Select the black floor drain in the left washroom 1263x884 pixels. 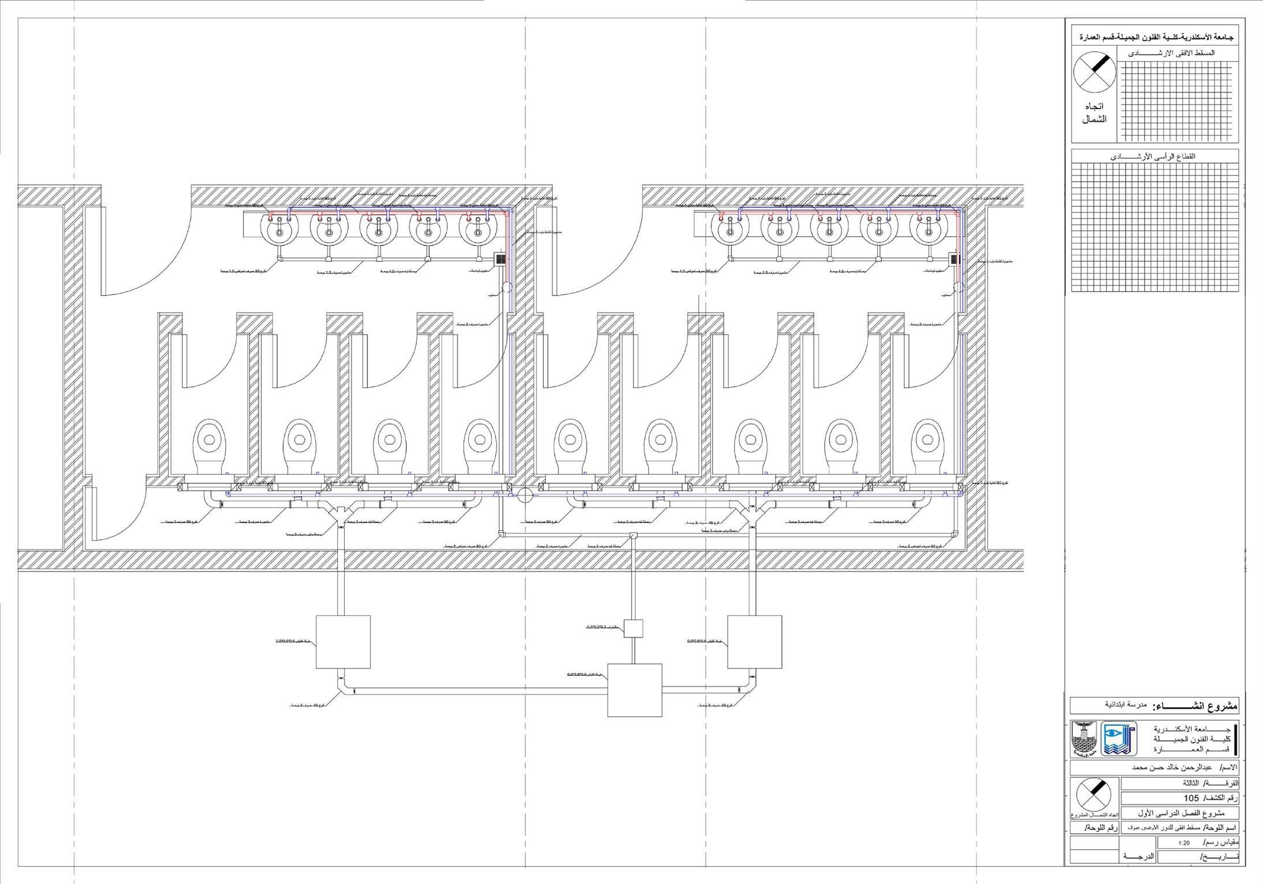(501, 259)
